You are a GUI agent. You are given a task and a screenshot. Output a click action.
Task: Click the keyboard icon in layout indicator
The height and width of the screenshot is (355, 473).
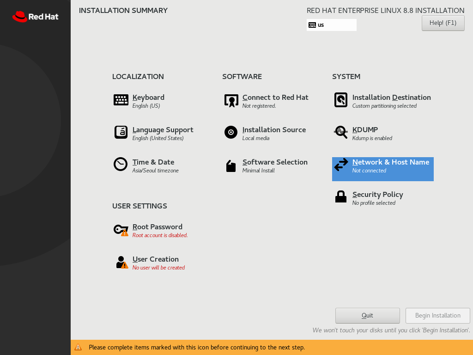312,25
